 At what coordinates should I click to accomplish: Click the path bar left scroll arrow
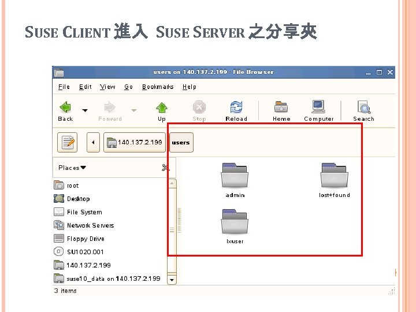(x=93, y=143)
